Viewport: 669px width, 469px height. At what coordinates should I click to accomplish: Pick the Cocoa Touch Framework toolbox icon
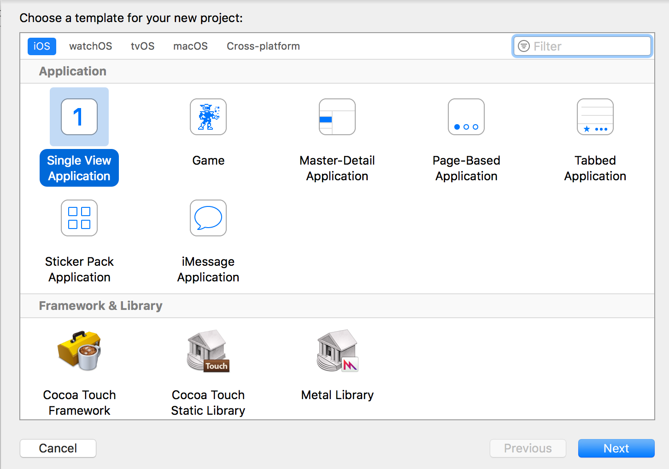79,350
